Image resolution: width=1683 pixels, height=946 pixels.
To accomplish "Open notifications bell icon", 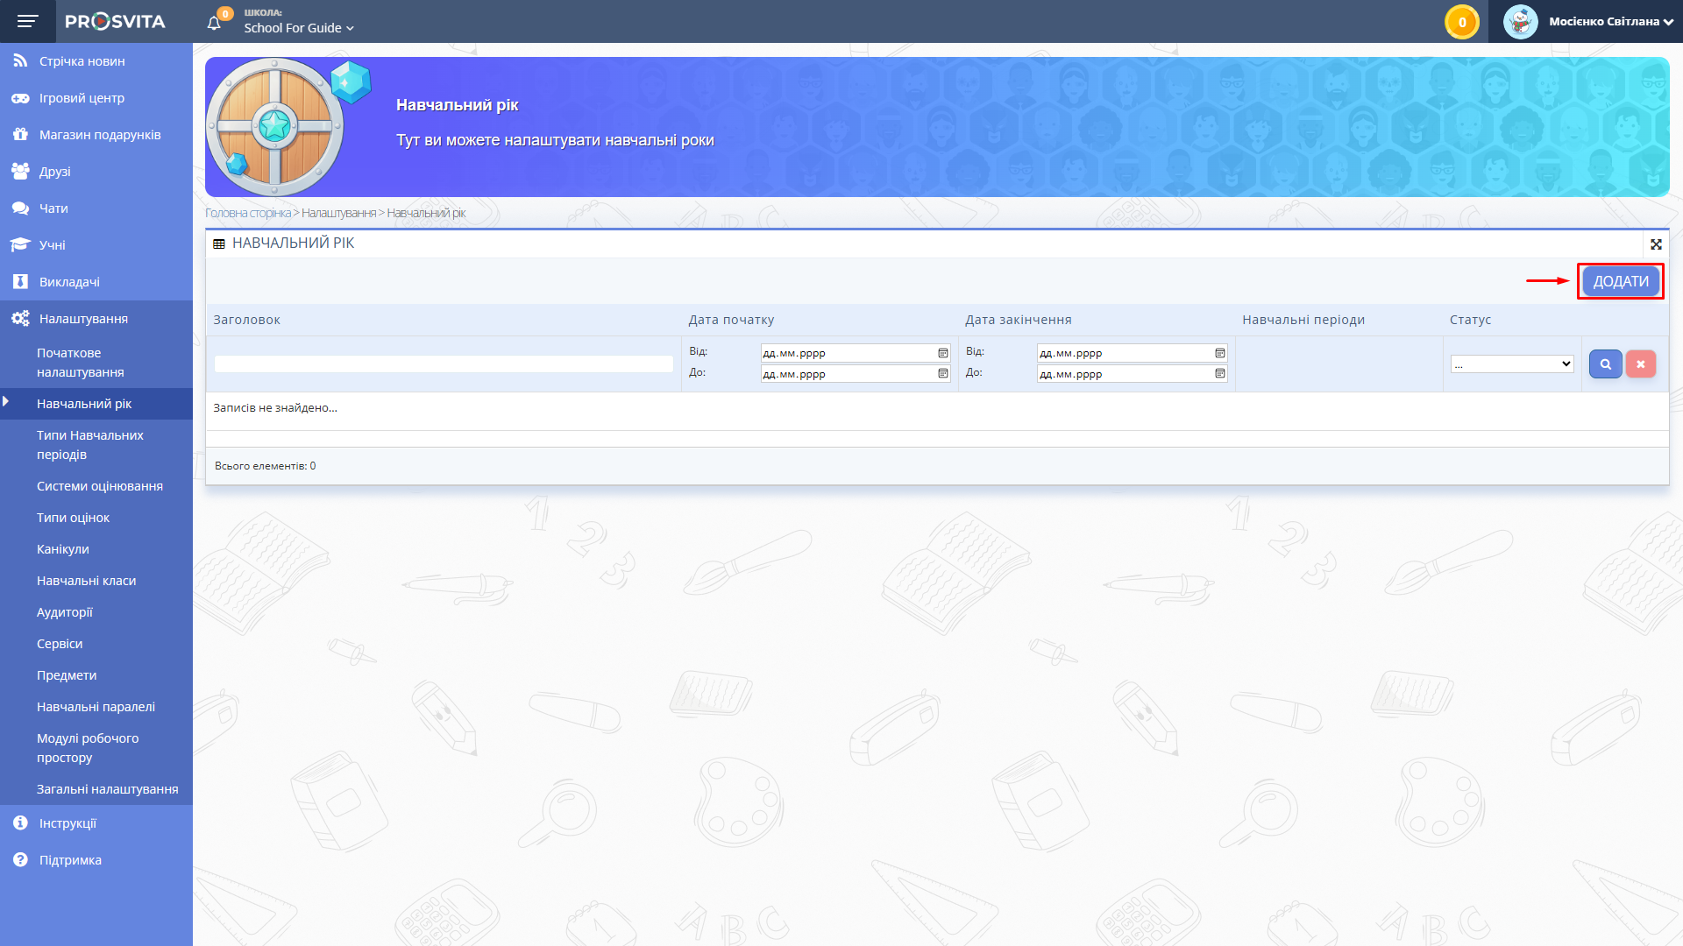I will (x=214, y=23).
